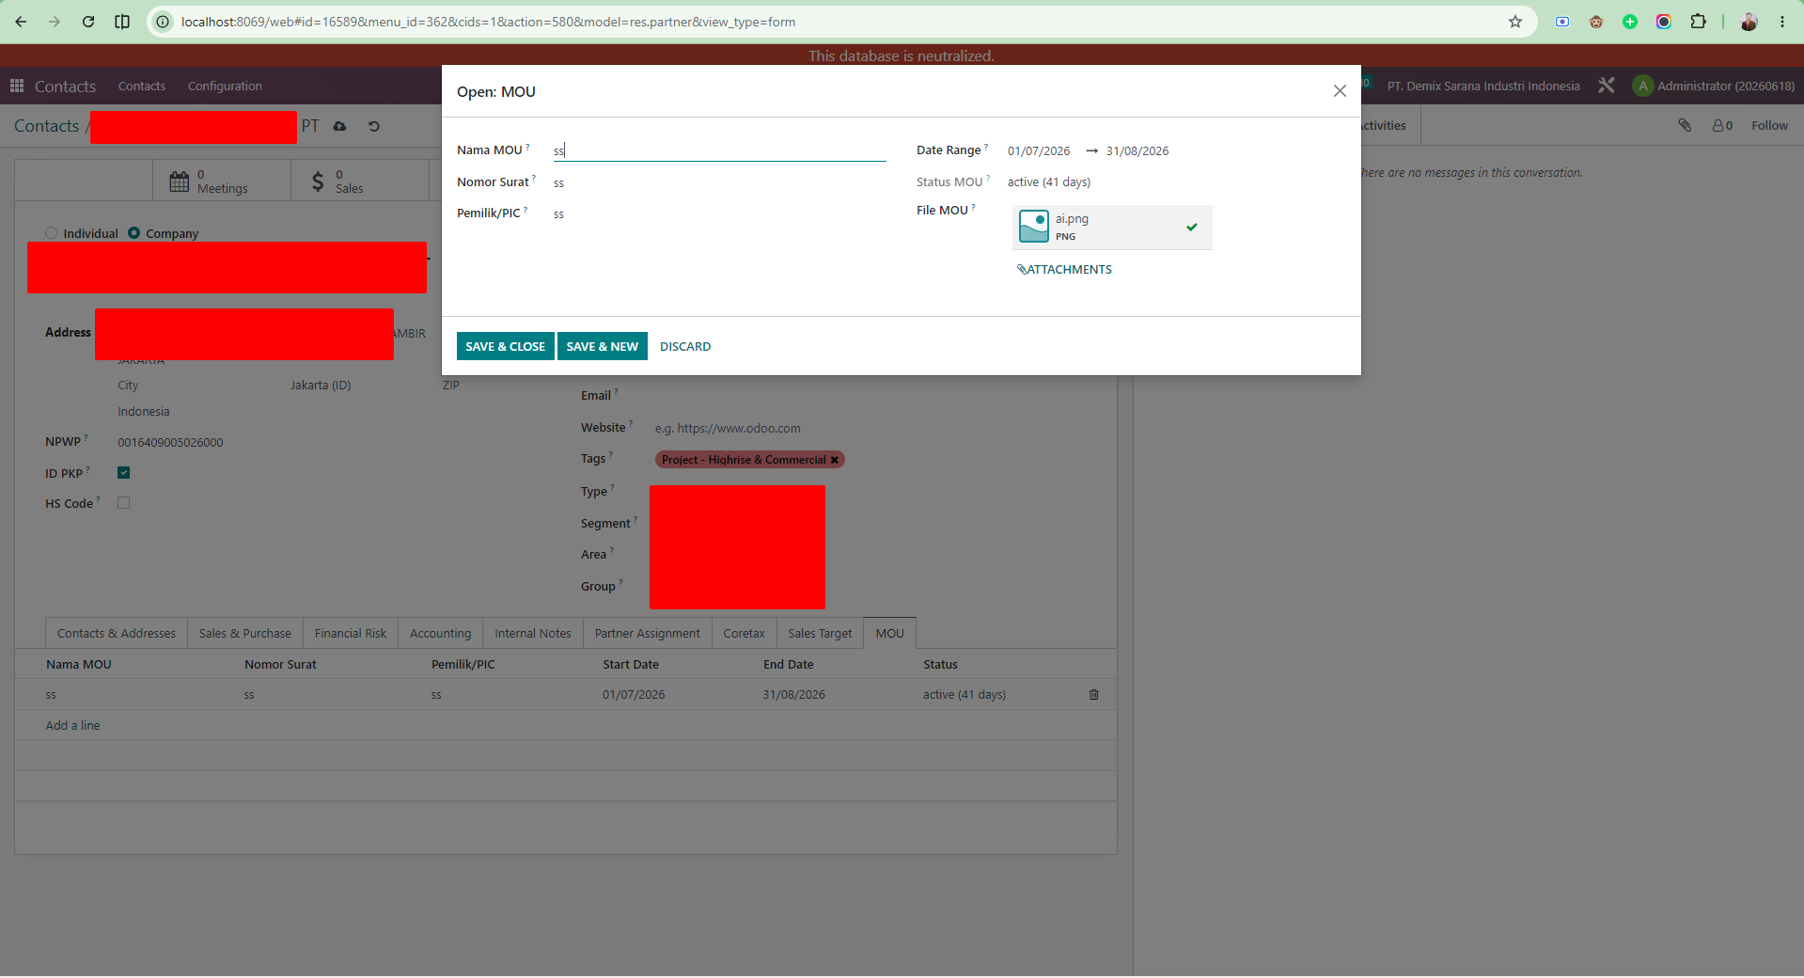Open the Meetings stat button
Viewport: 1804px width, 978px height.
[x=222, y=181]
